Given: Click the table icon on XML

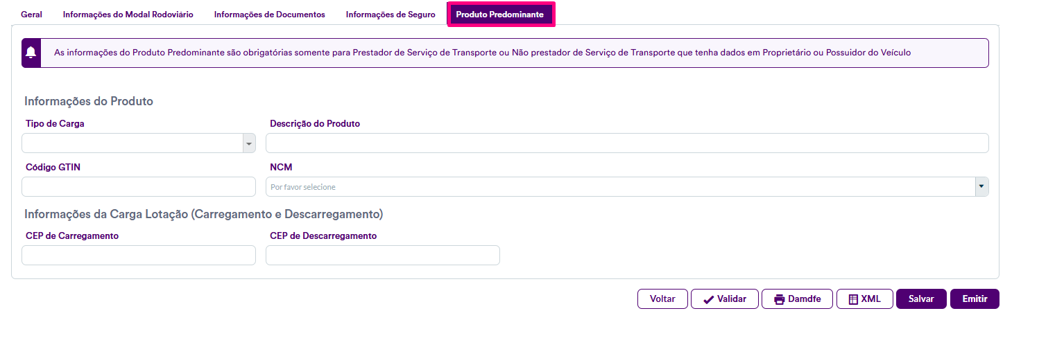Looking at the screenshot, I should [x=853, y=299].
